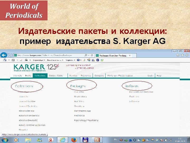Refresh the page with the reload icon
This screenshot has width=190, height=143.
(x=92, y=55)
